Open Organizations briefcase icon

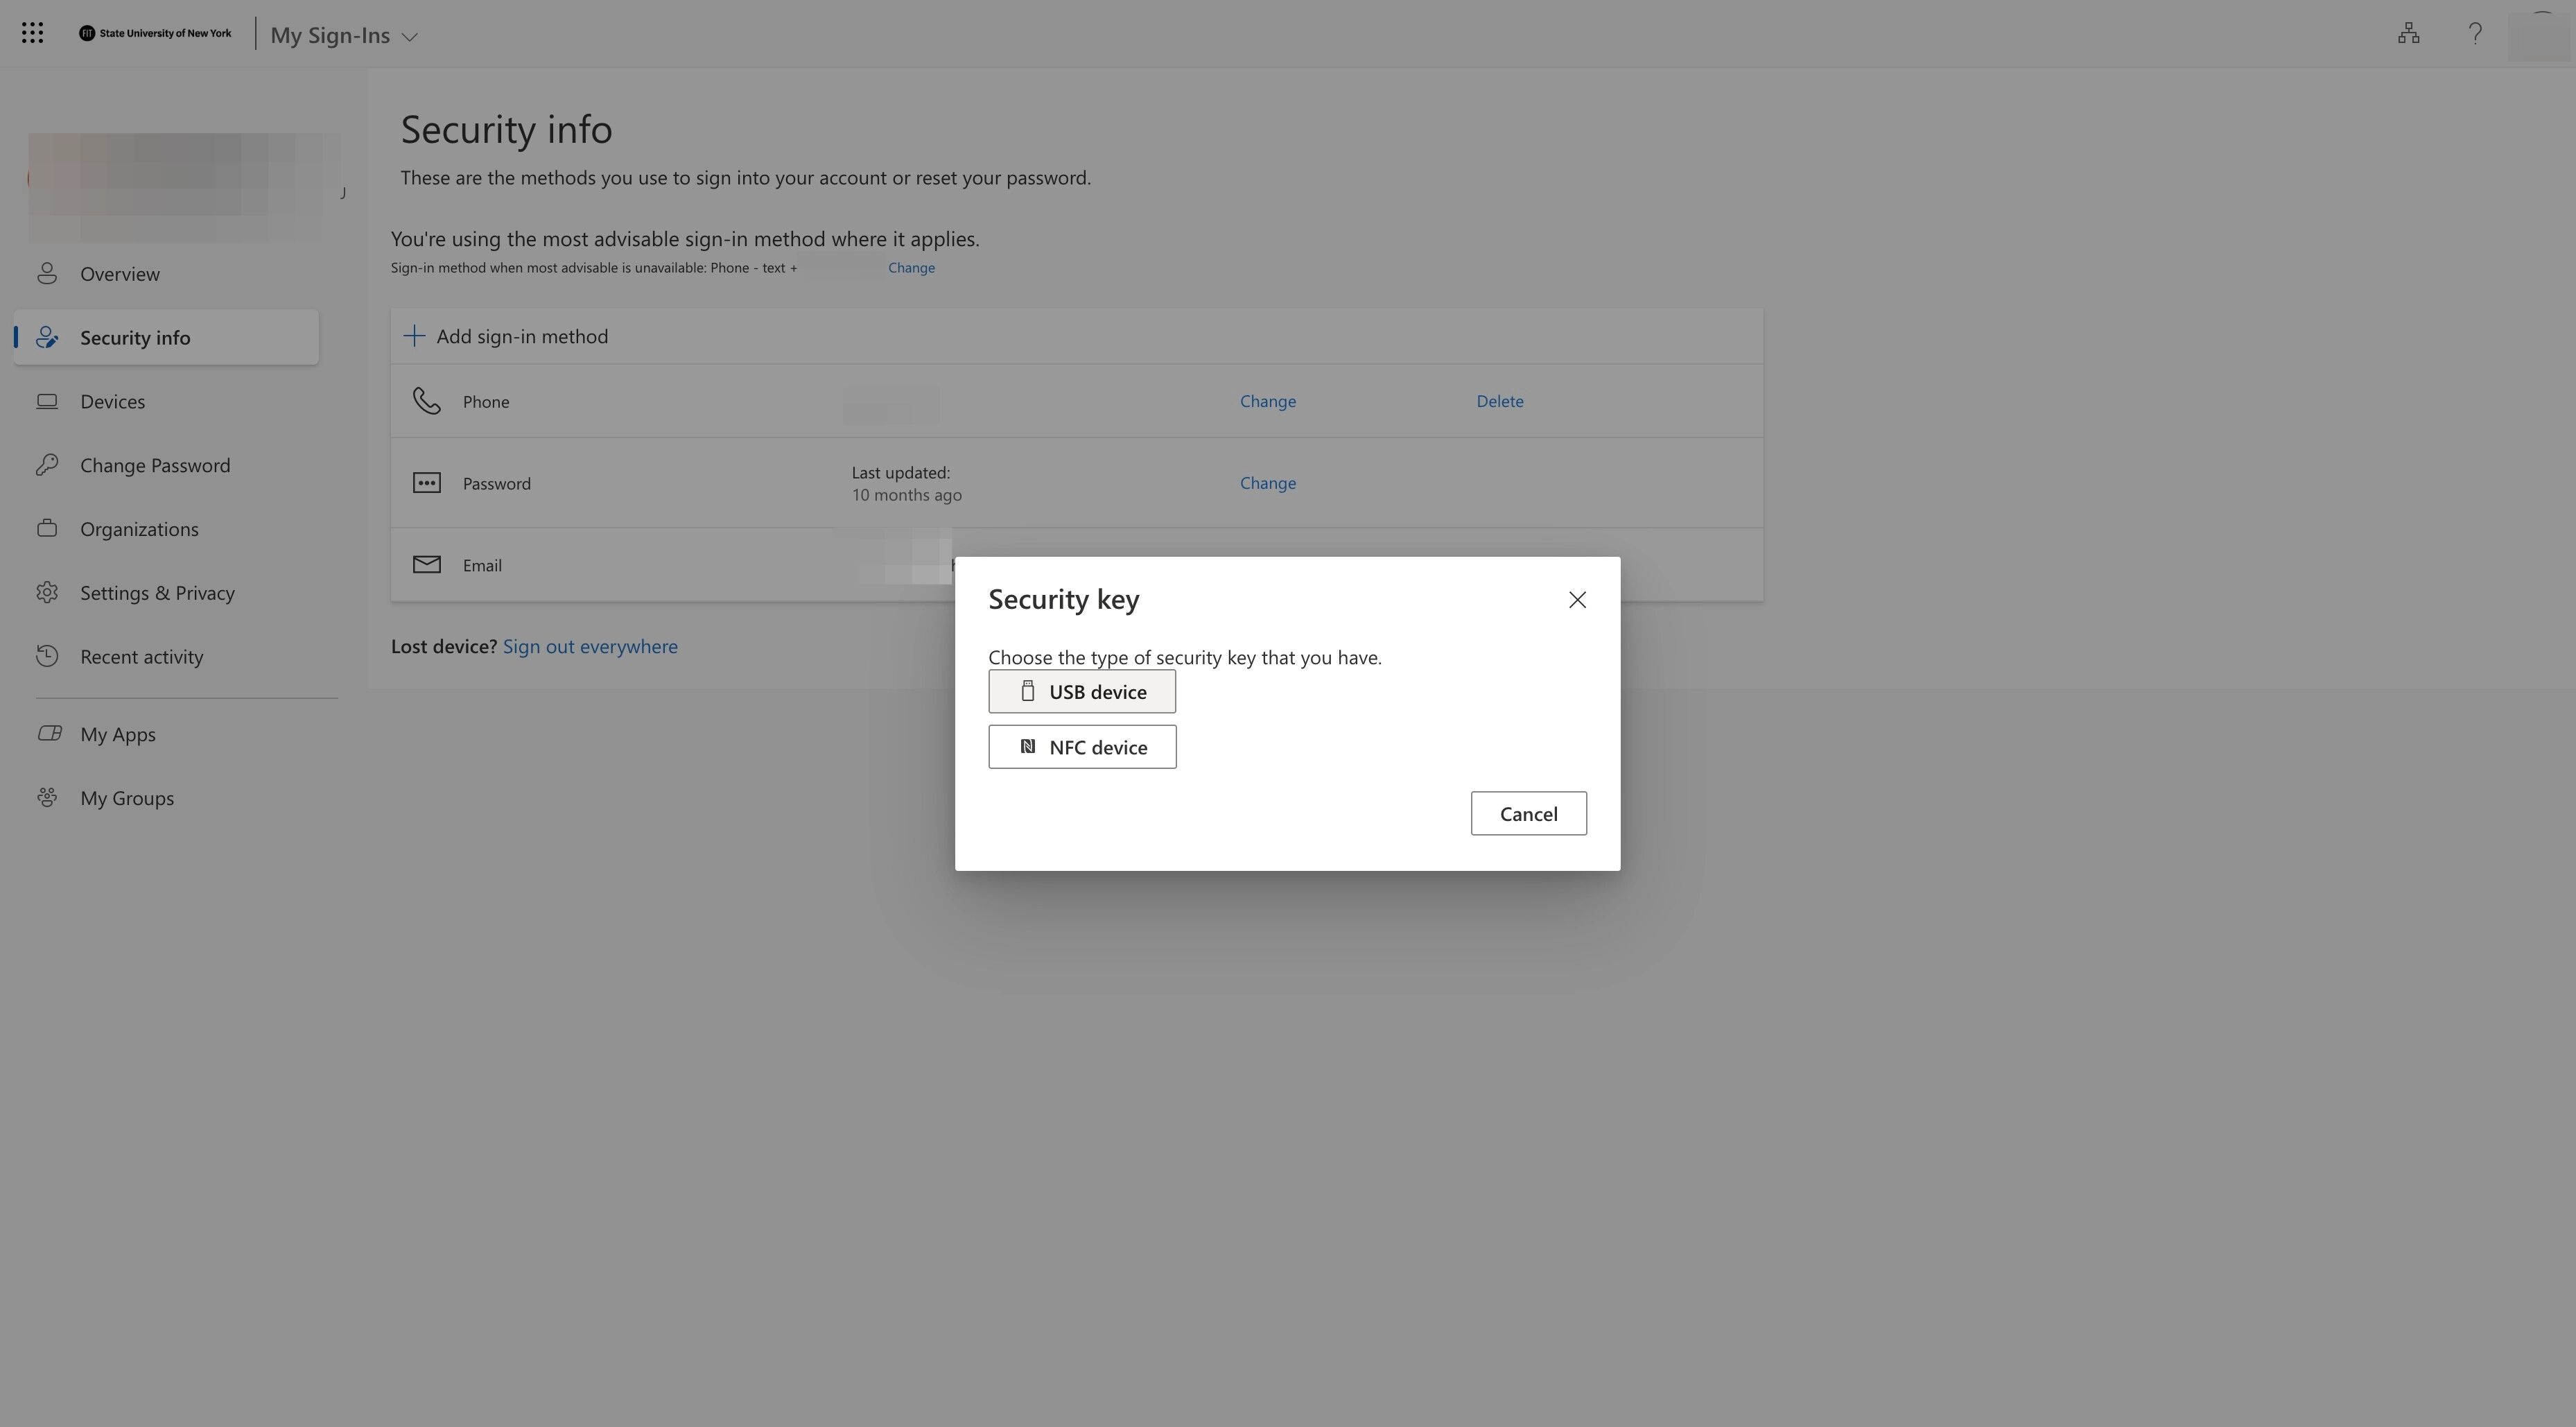click(x=47, y=529)
